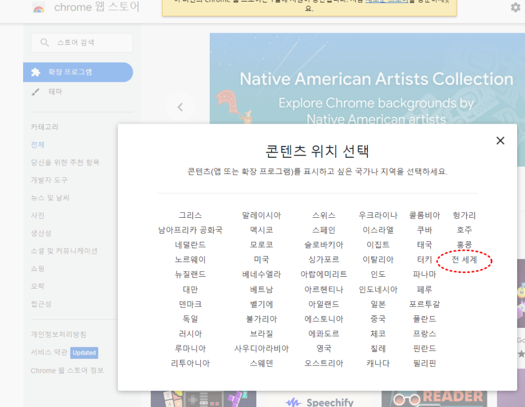Select 독일 in country list

190,319
